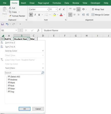This screenshot has height=114, width=111.
Task: Click the Orientation text angle icon
Action: click(x=84, y=9)
